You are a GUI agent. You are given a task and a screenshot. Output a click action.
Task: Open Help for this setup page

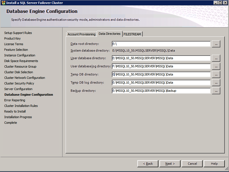pyautogui.click(x=214, y=164)
